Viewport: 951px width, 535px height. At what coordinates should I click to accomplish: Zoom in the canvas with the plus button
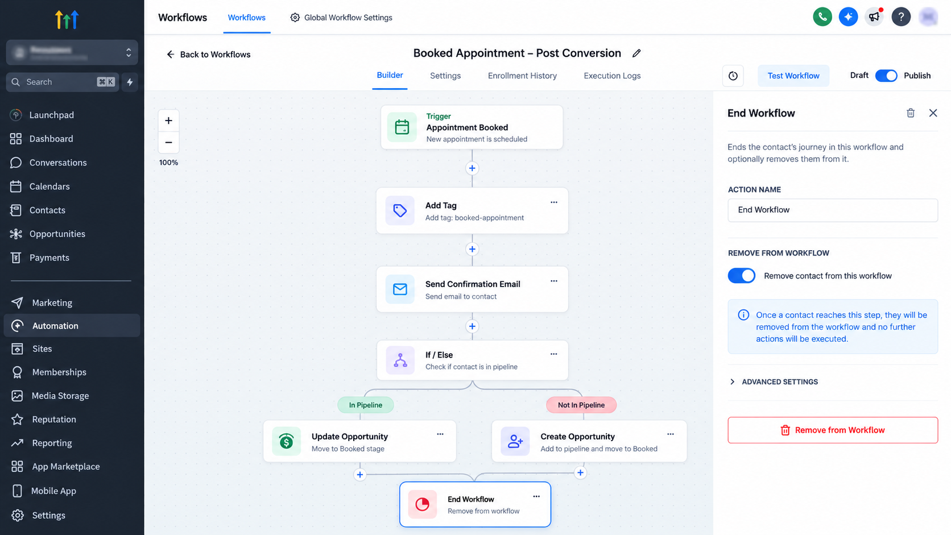pos(168,121)
